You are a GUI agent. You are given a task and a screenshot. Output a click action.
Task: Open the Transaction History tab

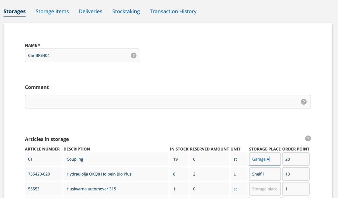click(x=173, y=12)
